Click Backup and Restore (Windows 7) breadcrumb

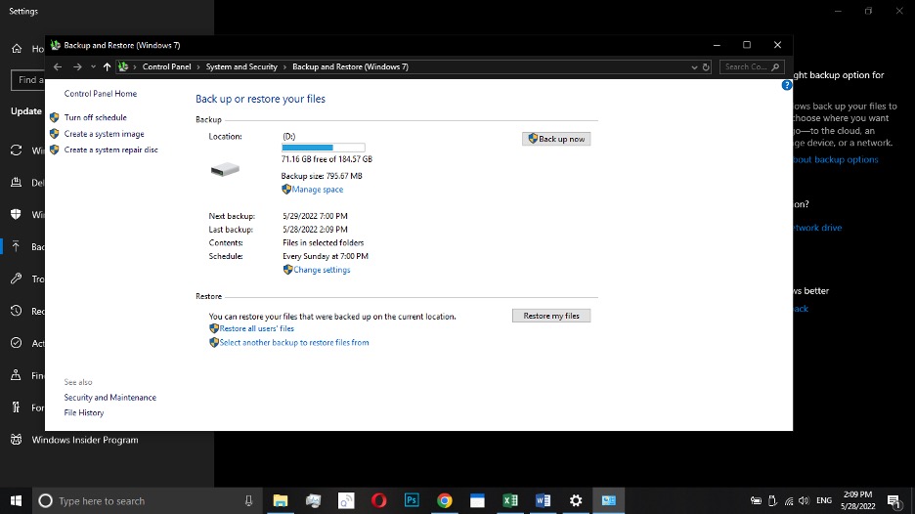[350, 67]
